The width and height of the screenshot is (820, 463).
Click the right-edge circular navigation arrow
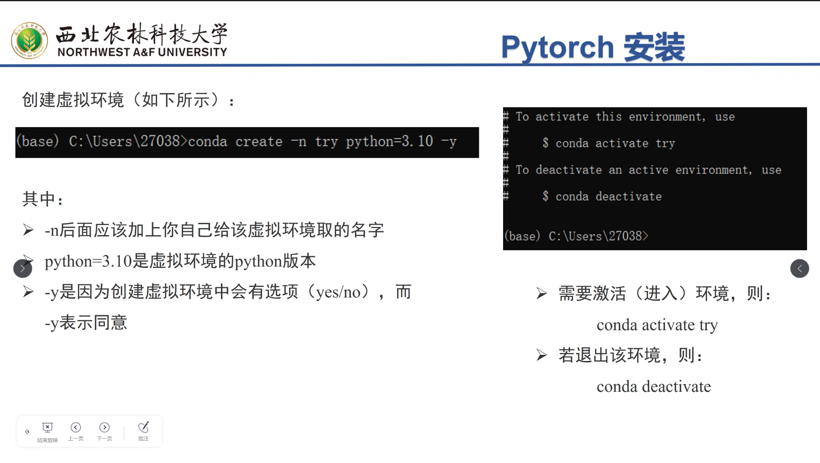click(799, 268)
